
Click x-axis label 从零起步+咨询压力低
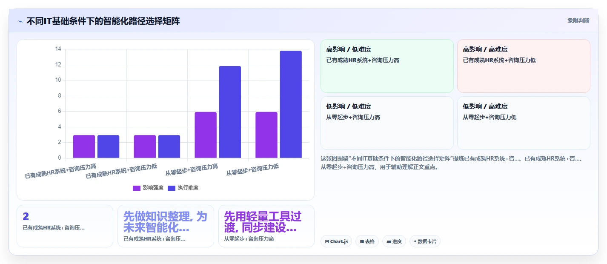(252, 170)
